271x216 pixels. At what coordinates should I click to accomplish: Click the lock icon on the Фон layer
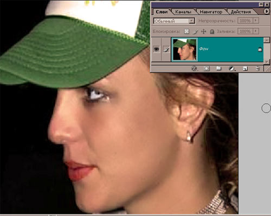[260, 49]
